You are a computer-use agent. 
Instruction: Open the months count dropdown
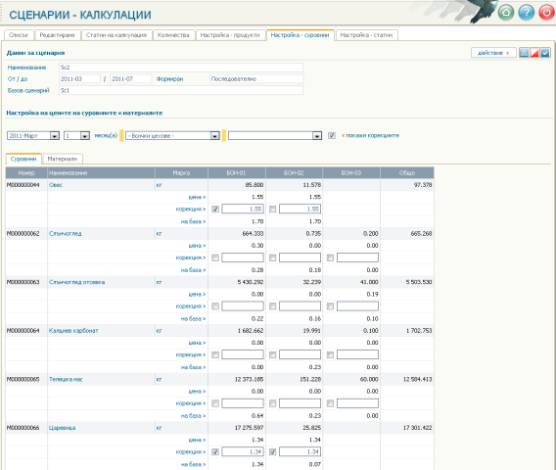pyautogui.click(x=76, y=135)
